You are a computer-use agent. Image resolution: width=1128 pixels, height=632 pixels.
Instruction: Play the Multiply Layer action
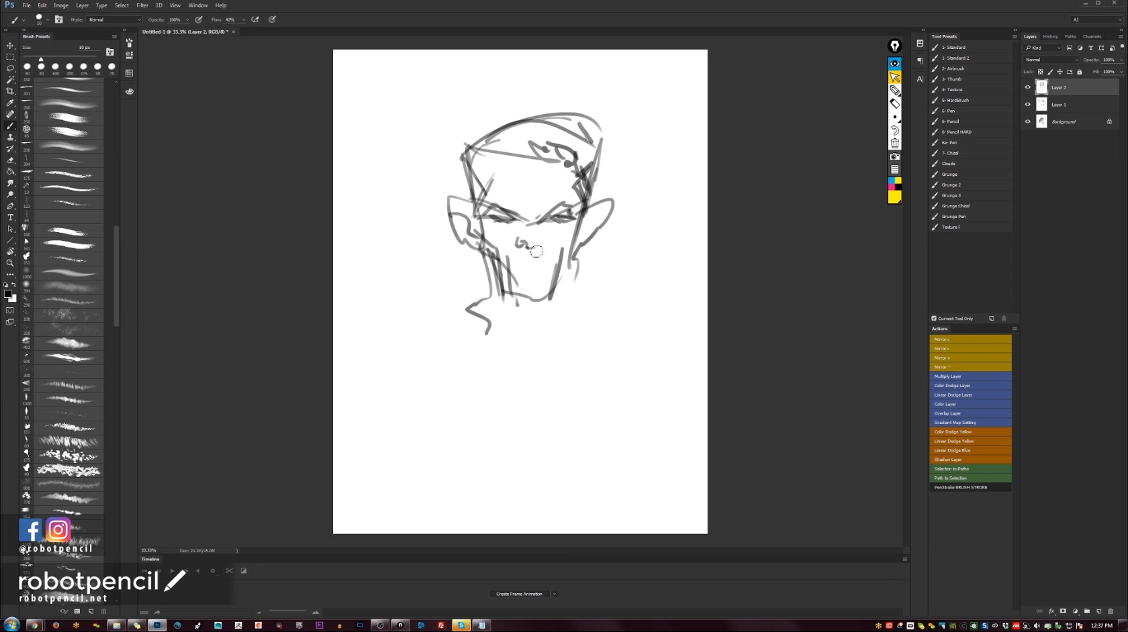[970, 376]
